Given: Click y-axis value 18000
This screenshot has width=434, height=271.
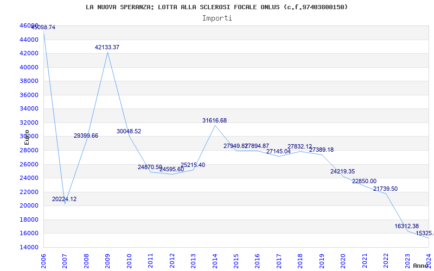Looking at the screenshot, I should [x=29, y=220].
